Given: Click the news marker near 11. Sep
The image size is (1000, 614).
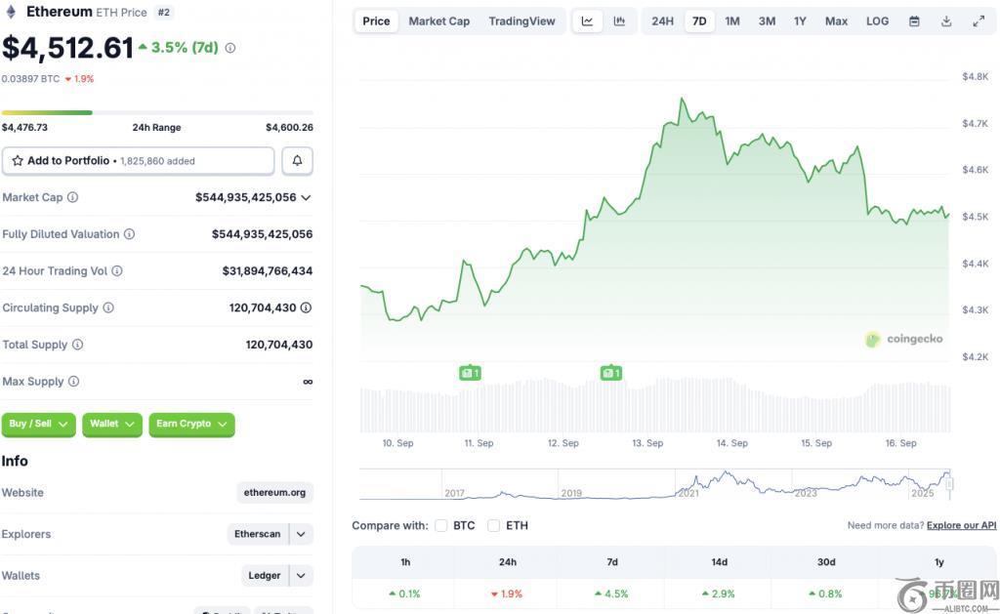Looking at the screenshot, I should 470,373.
